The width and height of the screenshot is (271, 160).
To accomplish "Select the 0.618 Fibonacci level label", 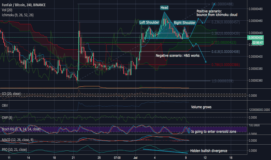I will pos(226,51).
